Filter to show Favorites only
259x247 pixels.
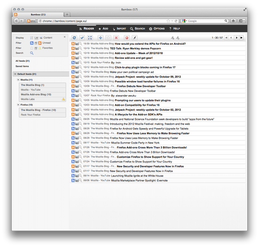[x=45, y=48]
